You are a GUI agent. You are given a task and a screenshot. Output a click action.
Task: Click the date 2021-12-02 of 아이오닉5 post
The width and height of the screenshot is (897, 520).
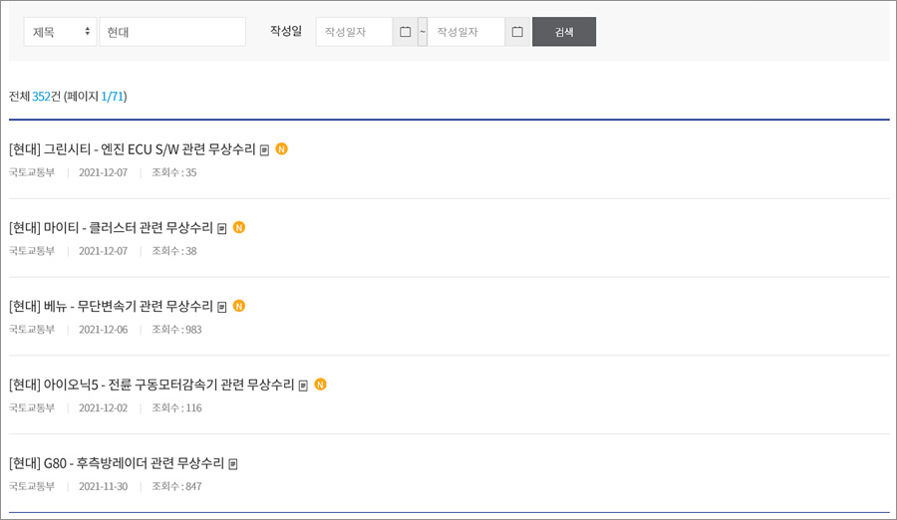pos(103,407)
